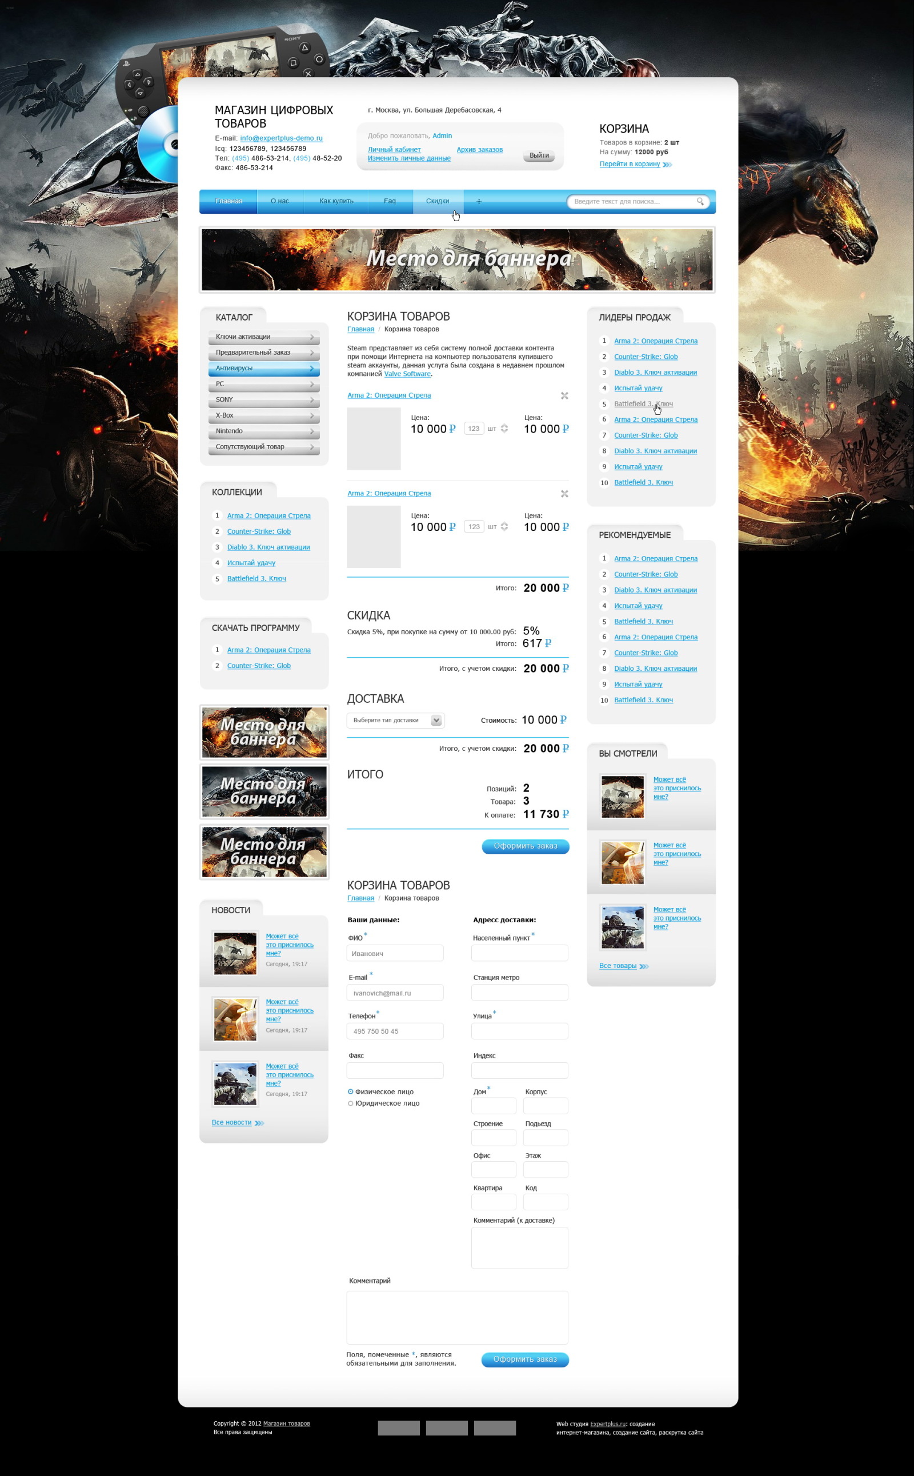This screenshot has height=1476, width=914.
Task: Expand Ключи активации catalog category
Action: [x=264, y=337]
